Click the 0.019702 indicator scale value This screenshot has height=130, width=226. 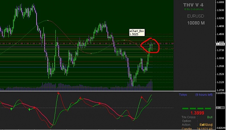(221, 93)
